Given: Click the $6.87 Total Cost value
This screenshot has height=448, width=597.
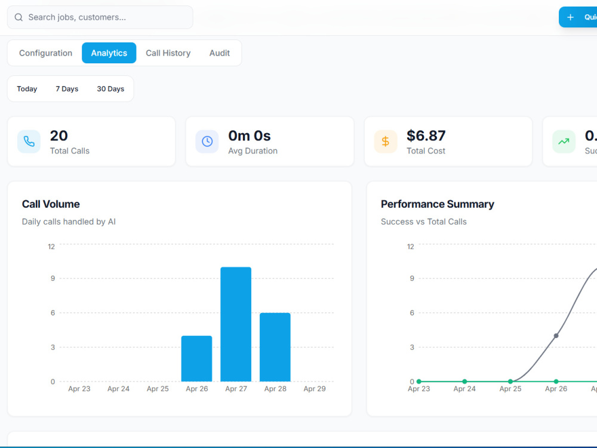Looking at the screenshot, I should [426, 136].
